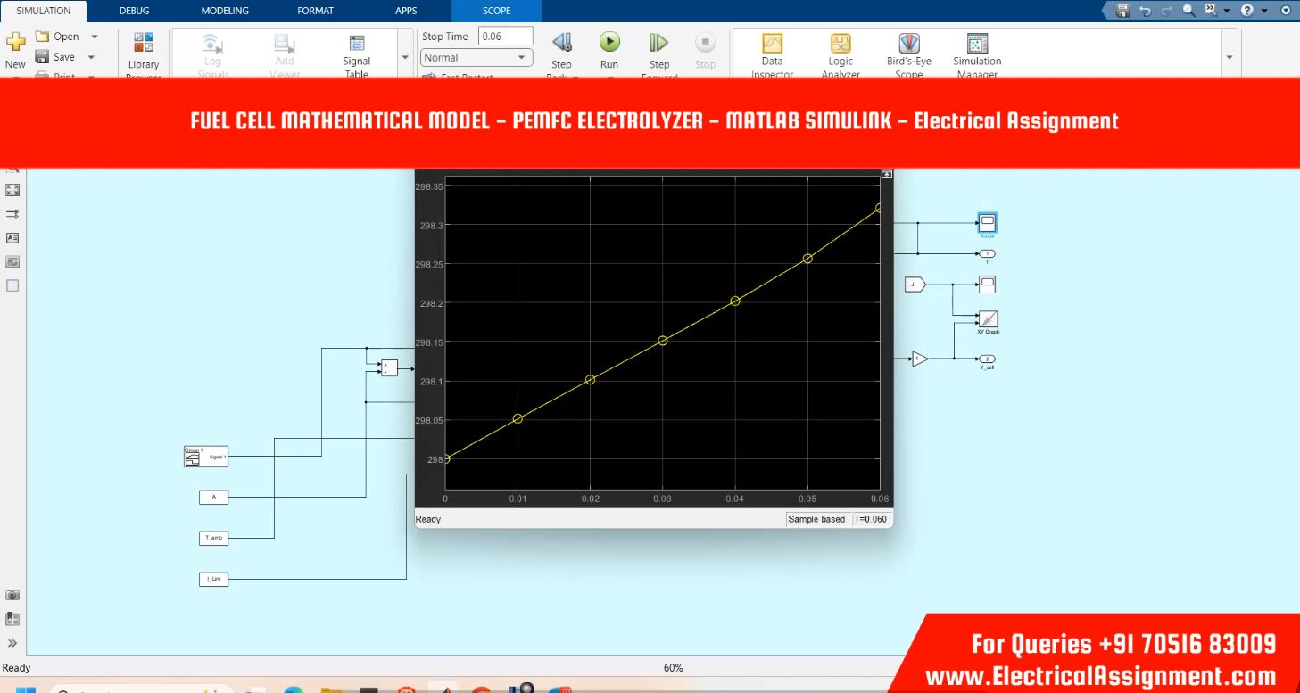The height and width of the screenshot is (693, 1300).
Task: Open the Signal Table
Action: click(x=356, y=45)
